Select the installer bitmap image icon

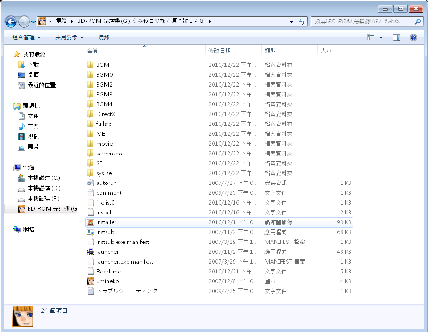click(90, 222)
